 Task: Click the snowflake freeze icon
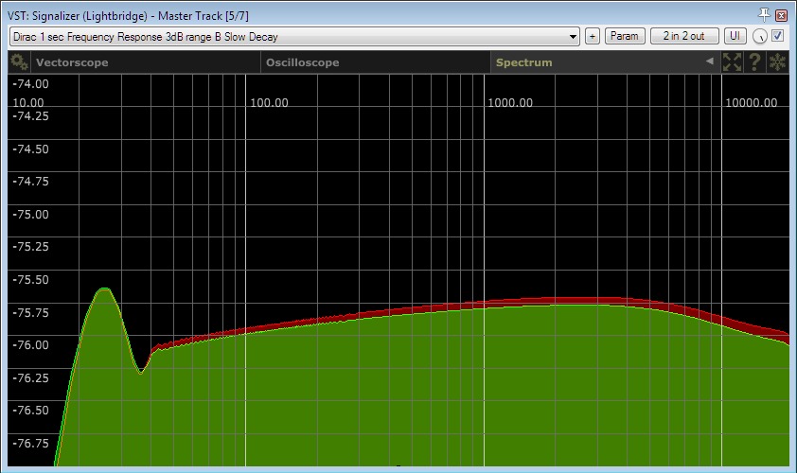click(x=777, y=62)
